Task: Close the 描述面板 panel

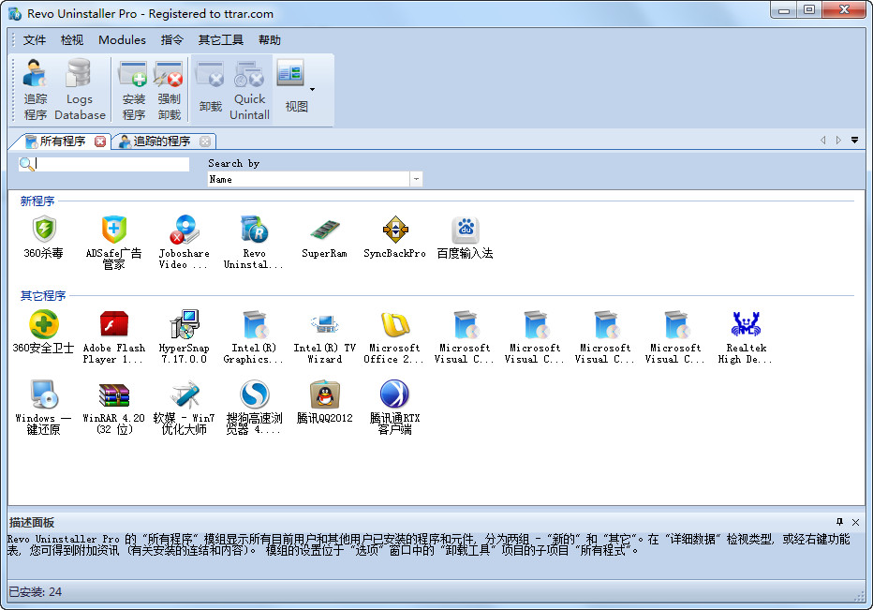Action: 856,523
